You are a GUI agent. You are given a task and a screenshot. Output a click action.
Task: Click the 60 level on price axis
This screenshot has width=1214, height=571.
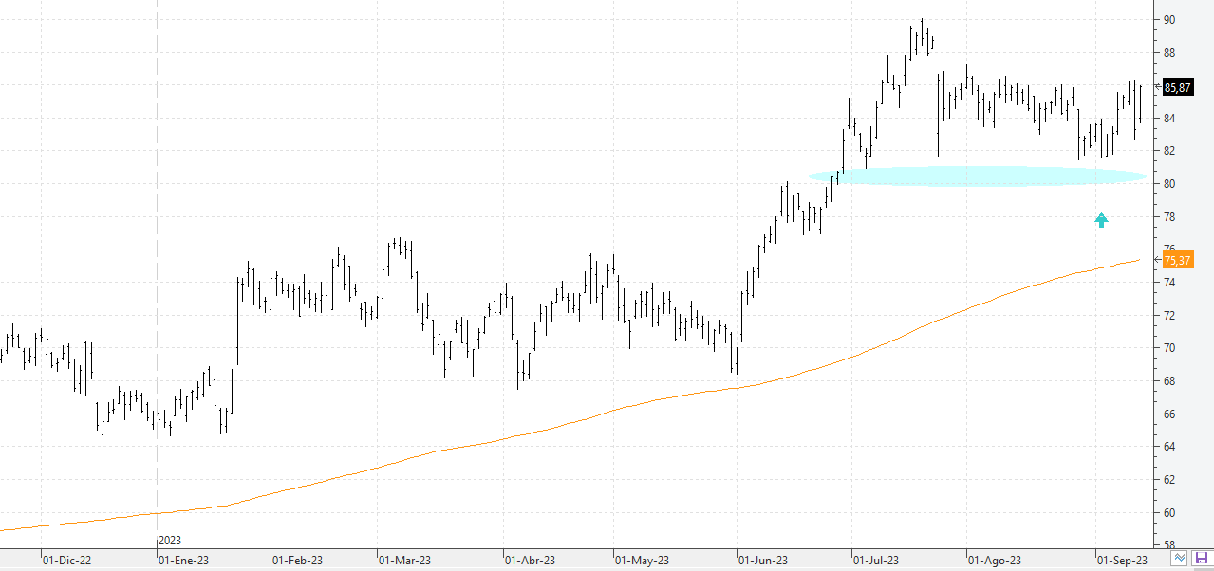point(1169,513)
